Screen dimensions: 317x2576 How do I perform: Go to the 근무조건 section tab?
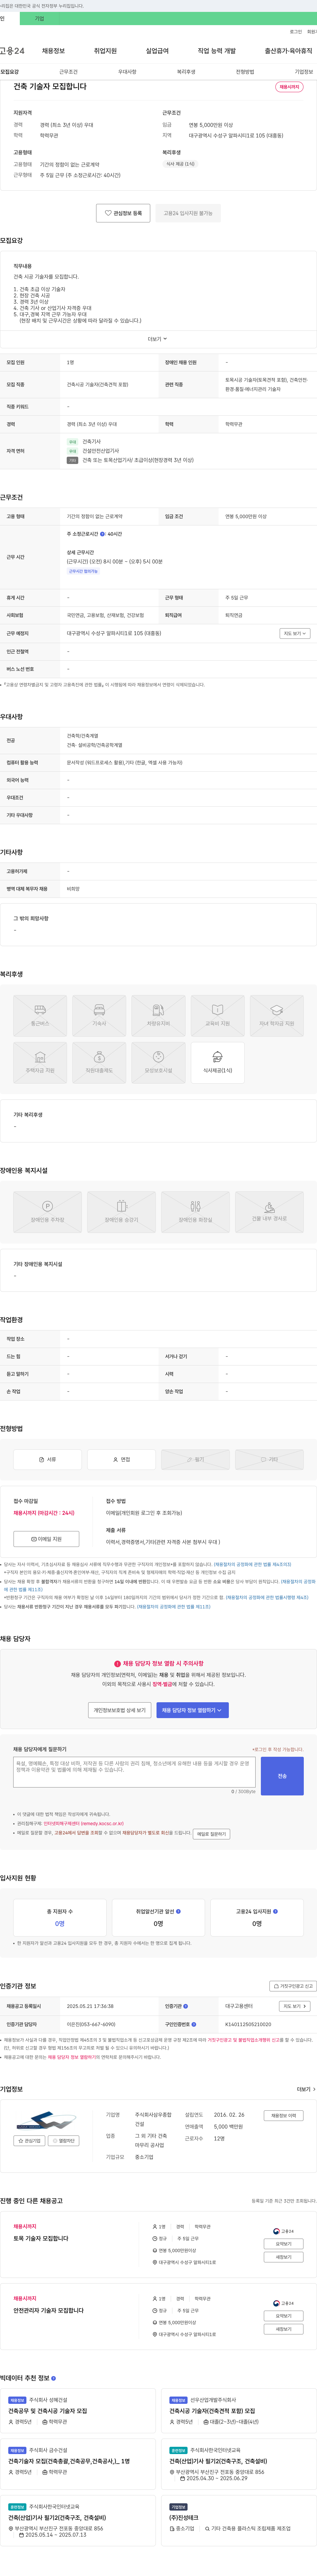(x=68, y=72)
